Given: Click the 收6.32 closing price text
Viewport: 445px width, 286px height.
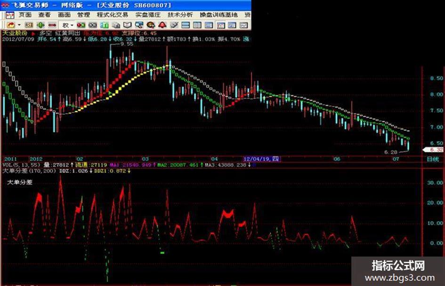Looking at the screenshot, I should [x=122, y=39].
